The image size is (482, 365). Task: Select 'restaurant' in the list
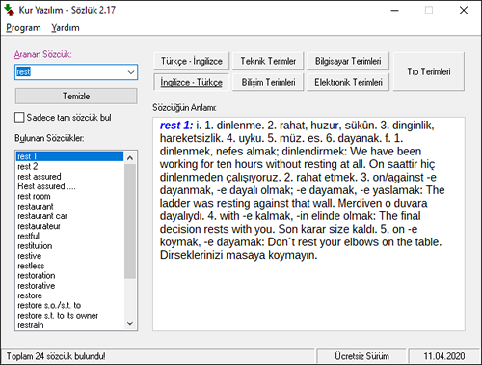coord(69,206)
